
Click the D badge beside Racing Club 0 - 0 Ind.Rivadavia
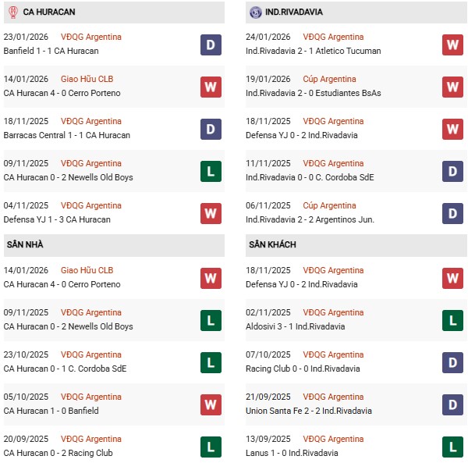(452, 362)
